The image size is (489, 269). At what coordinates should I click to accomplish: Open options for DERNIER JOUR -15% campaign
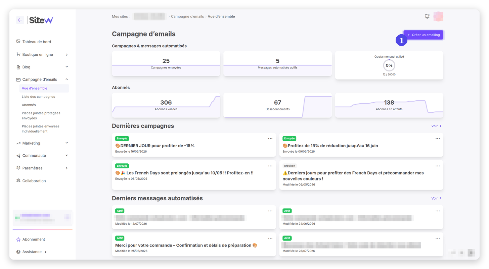pos(270,139)
